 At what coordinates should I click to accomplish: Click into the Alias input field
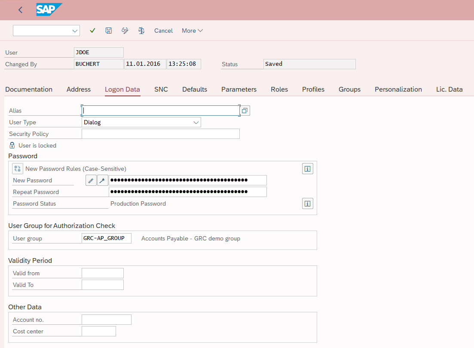(x=161, y=111)
